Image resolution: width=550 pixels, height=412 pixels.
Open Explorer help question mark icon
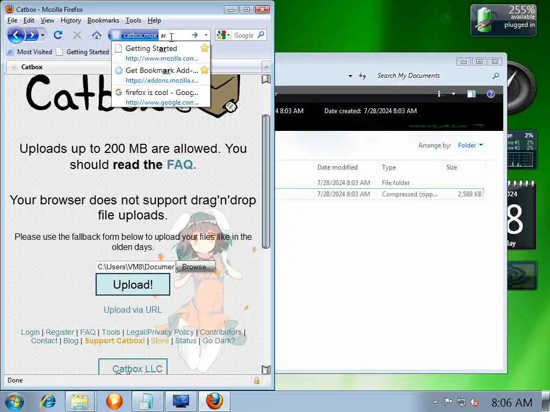[x=491, y=94]
